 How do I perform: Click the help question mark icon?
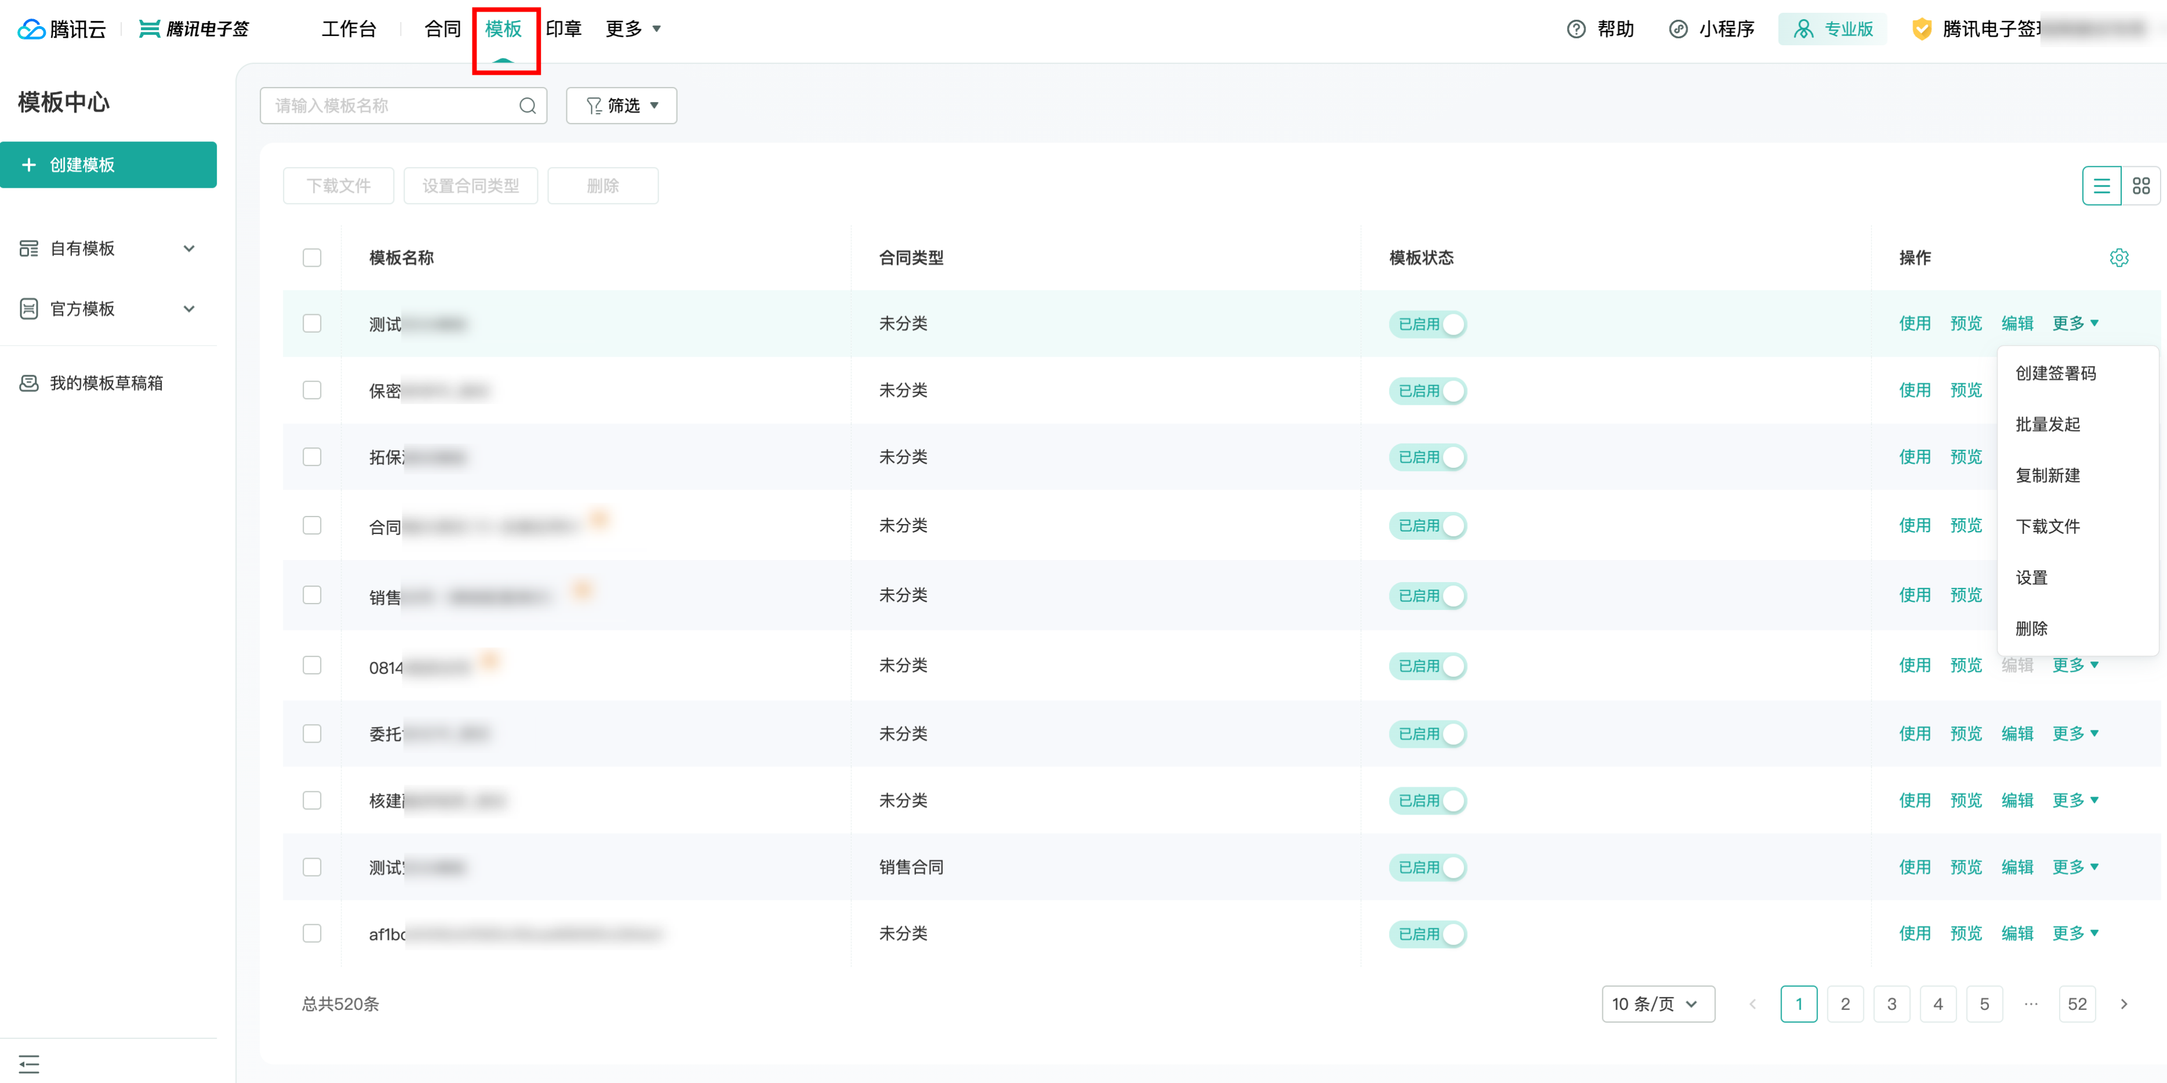(1576, 30)
